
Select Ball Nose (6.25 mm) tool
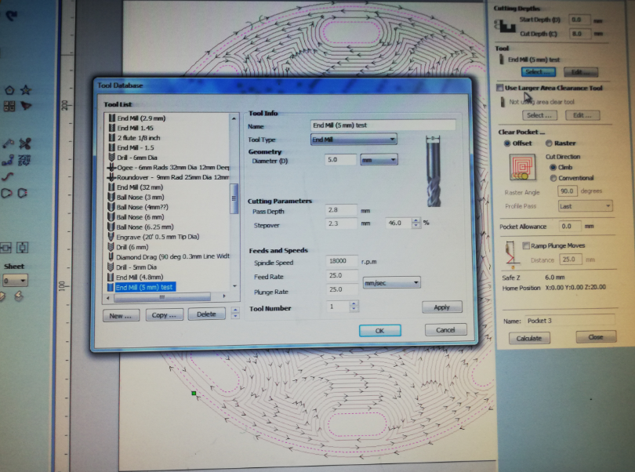145,227
